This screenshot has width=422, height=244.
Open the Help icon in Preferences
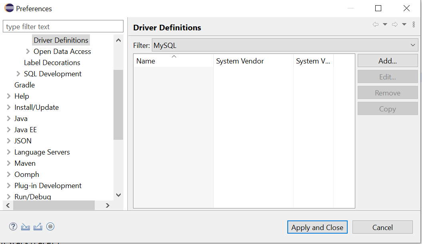pos(13,226)
